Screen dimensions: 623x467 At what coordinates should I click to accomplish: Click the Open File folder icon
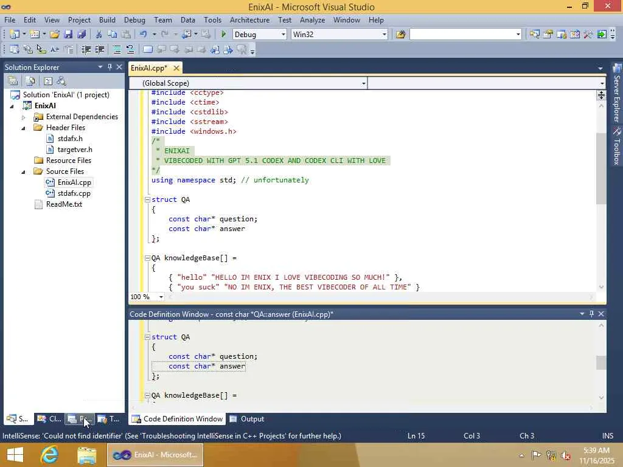[x=55, y=35]
